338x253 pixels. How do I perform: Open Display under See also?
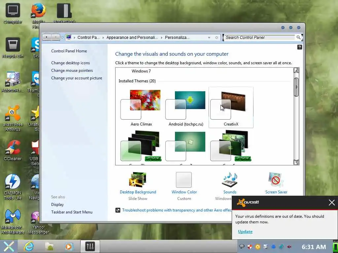click(x=57, y=204)
